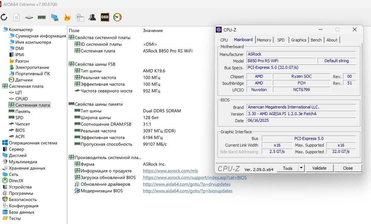Click the Поле column header
The height and width of the screenshot is (224, 371).
pos(74,30)
